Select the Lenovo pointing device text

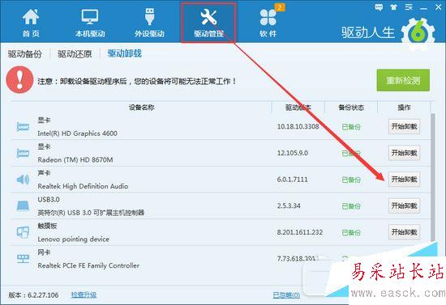73,239
